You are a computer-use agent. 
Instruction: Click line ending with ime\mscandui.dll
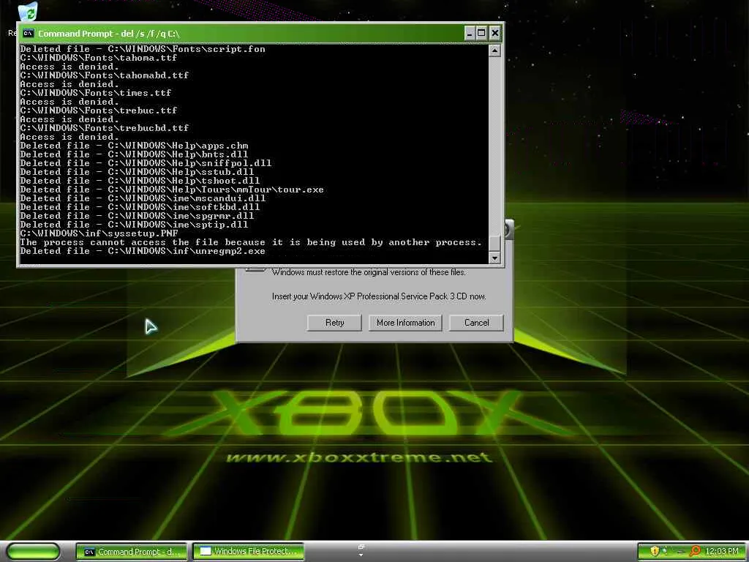pos(143,198)
